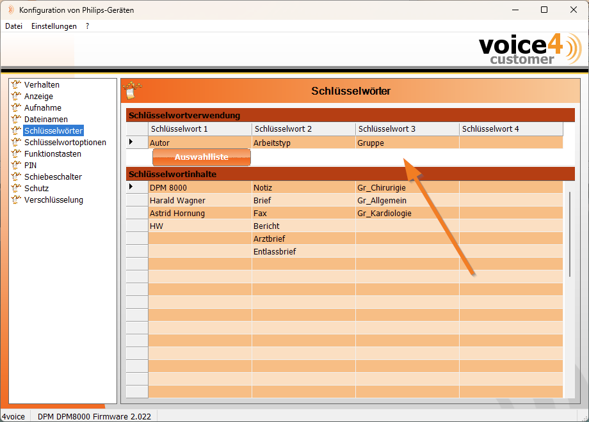Image resolution: width=589 pixels, height=422 pixels.
Task: Click the 4voice status bar entry
Action: 13,416
